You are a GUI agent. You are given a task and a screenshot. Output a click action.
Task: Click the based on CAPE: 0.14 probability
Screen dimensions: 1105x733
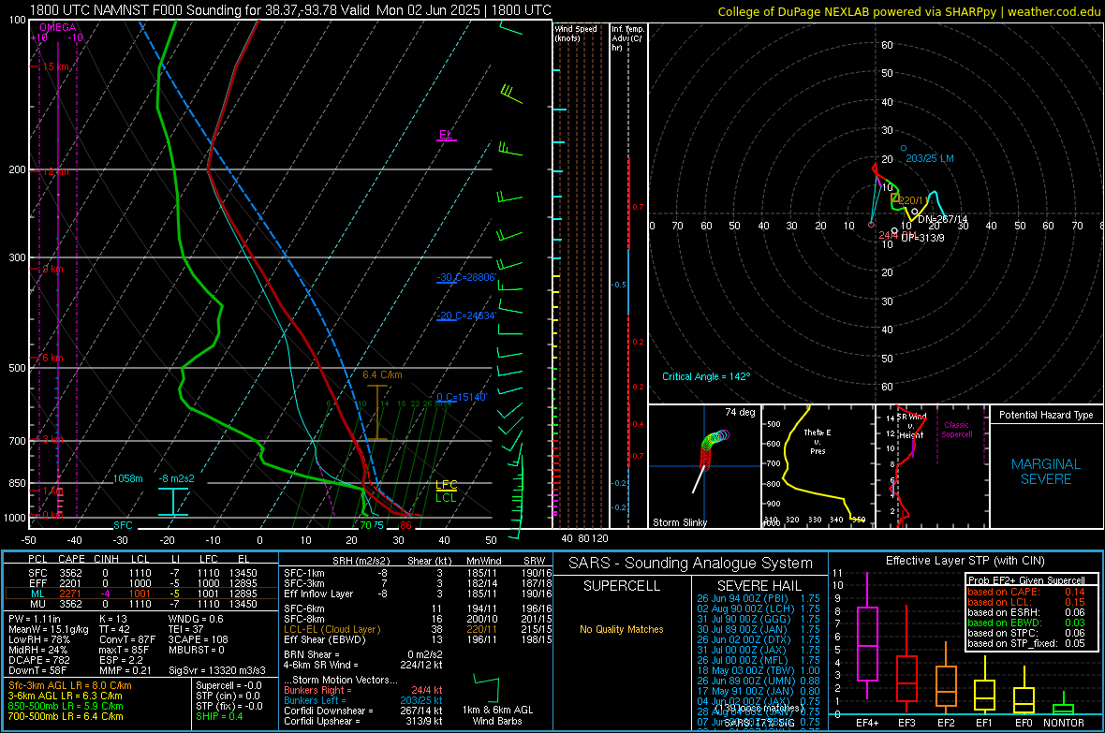(1025, 592)
